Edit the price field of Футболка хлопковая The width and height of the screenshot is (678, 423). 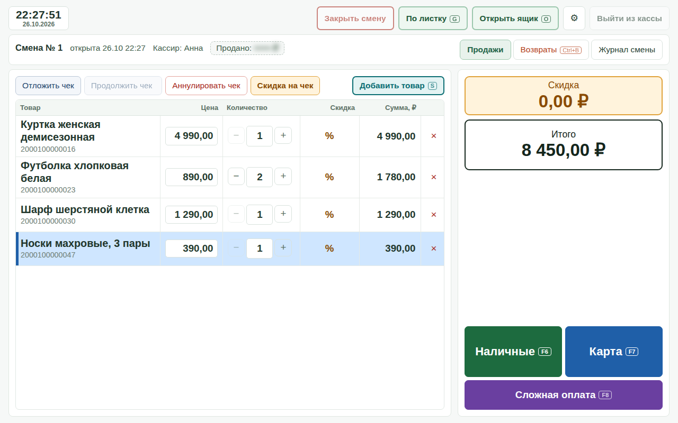[191, 177]
